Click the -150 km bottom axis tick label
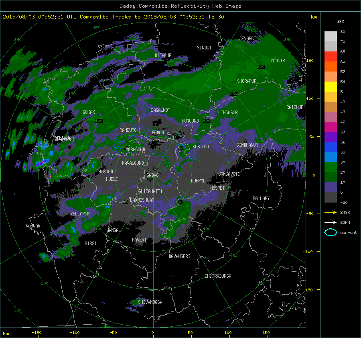Viewport: 361px width, 338px height. click(37, 333)
